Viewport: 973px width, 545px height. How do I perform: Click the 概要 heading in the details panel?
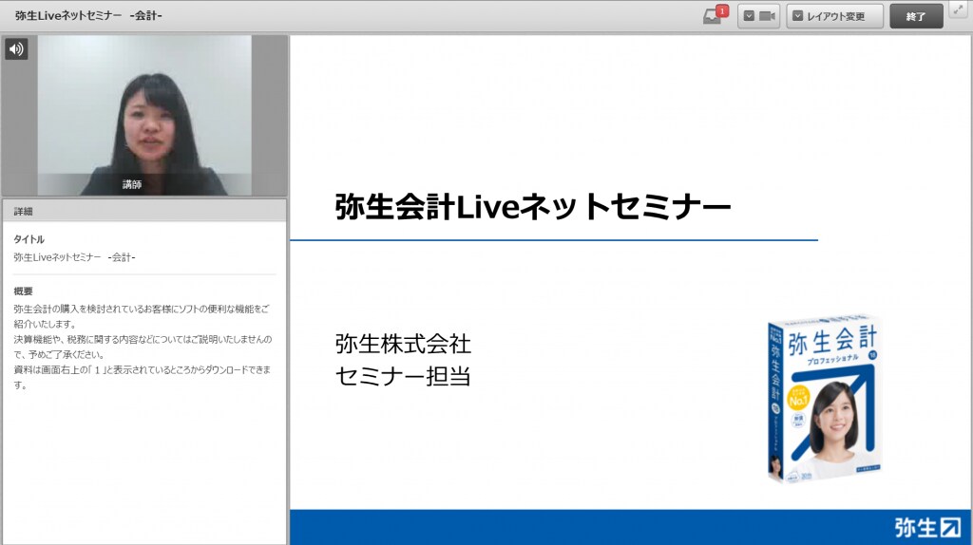coord(23,291)
